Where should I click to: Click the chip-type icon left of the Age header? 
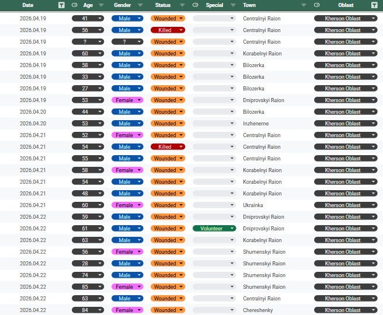75,5
